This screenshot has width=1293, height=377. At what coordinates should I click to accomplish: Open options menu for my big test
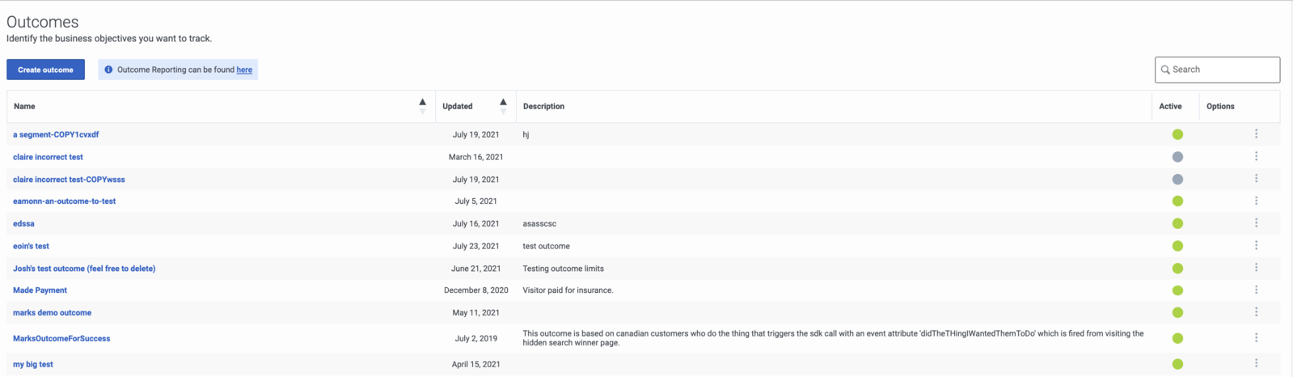coord(1256,363)
